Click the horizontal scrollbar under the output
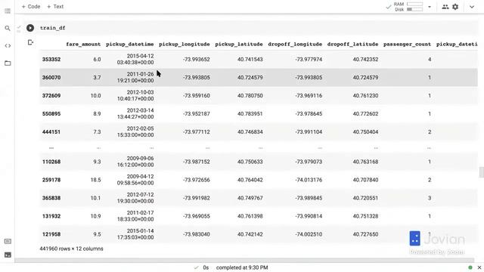Image resolution: width=484 pixels, height=272 pixels. pos(244,261)
